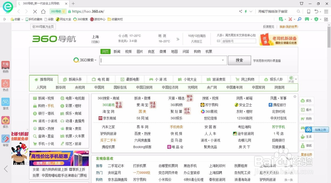
Task: Expand the 收藏 bookmarks dropdown
Action: click(x=23, y=20)
